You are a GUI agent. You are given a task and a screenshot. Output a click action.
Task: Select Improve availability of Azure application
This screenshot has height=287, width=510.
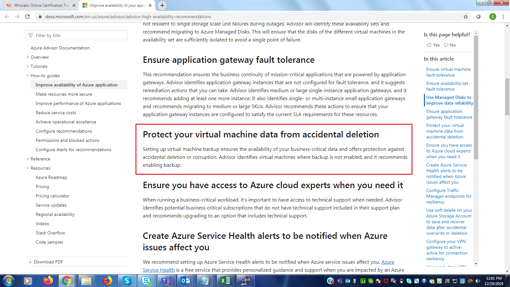click(79, 85)
